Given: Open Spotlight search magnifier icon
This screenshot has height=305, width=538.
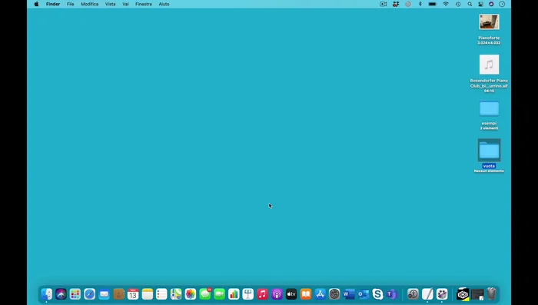Looking at the screenshot, I should pos(470,4).
